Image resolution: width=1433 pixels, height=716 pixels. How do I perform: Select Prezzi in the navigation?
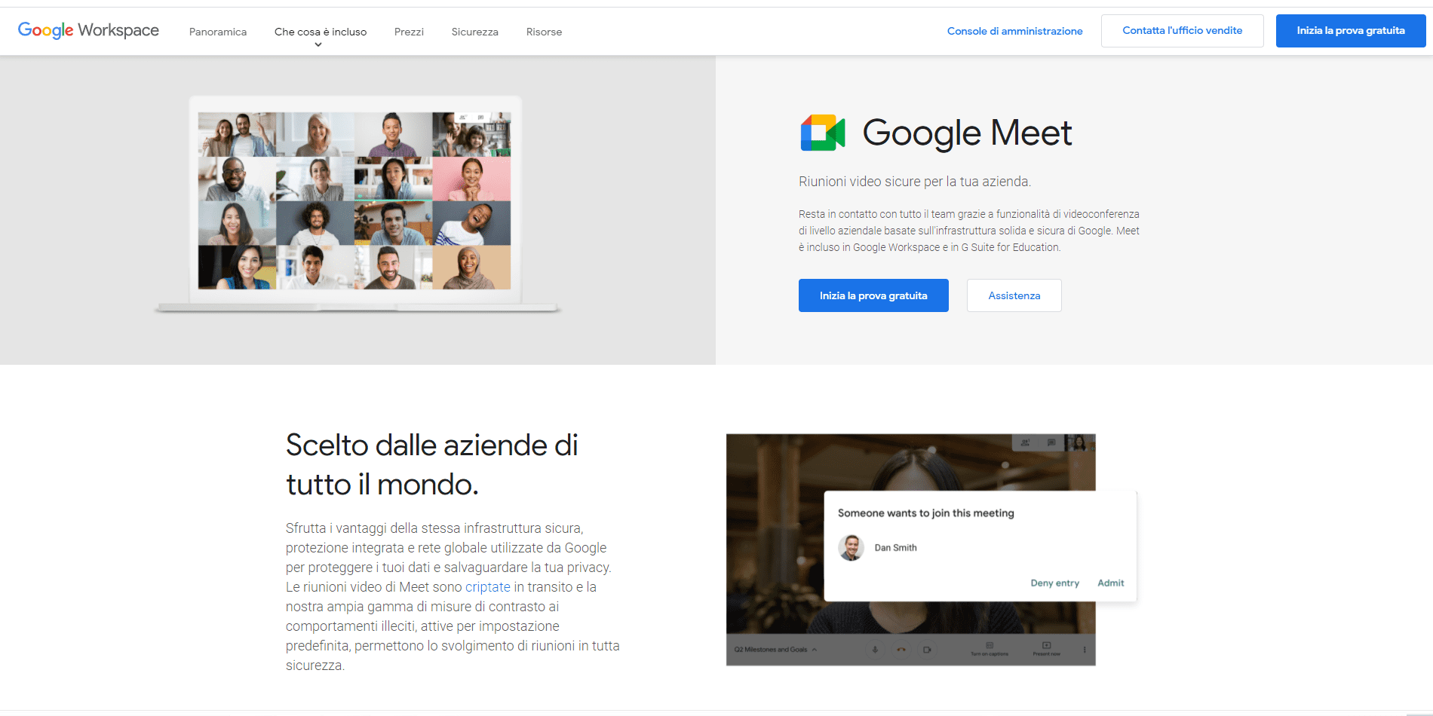[408, 32]
